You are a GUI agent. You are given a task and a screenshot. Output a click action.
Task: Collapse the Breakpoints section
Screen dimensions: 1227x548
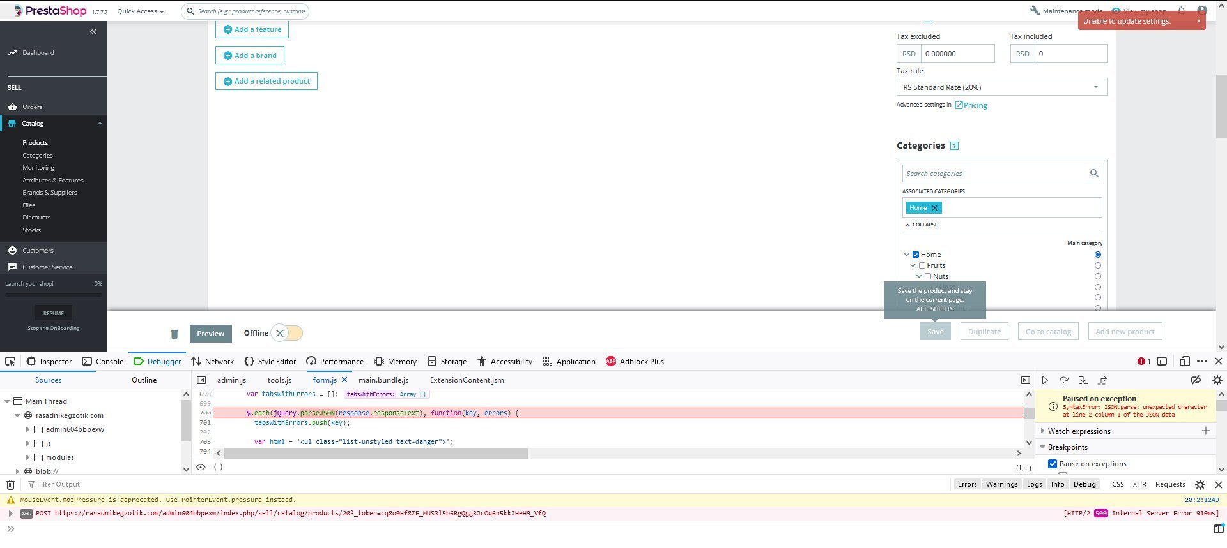point(1042,447)
